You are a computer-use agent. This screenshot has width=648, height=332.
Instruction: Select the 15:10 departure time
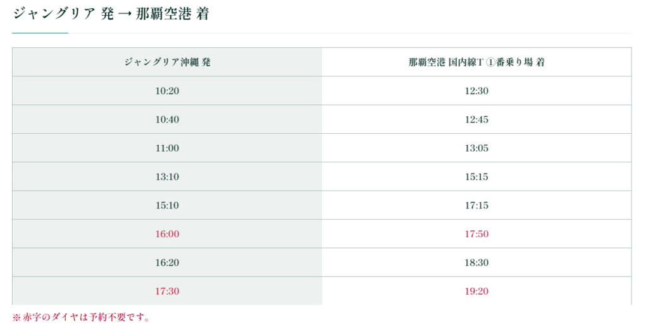tap(167, 205)
